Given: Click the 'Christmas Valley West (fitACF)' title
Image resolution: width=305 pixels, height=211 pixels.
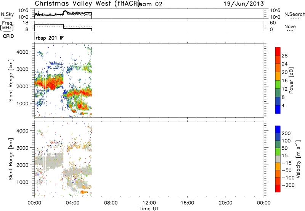Looking at the screenshot, I should tap(87, 4).
